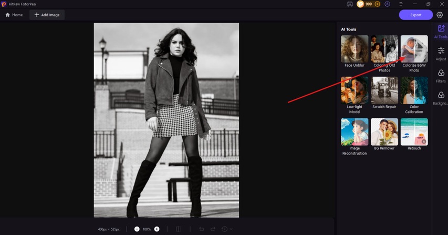This screenshot has height=235, width=448.
Task: Open the hamburger menu in title bar
Action: pos(401,4)
